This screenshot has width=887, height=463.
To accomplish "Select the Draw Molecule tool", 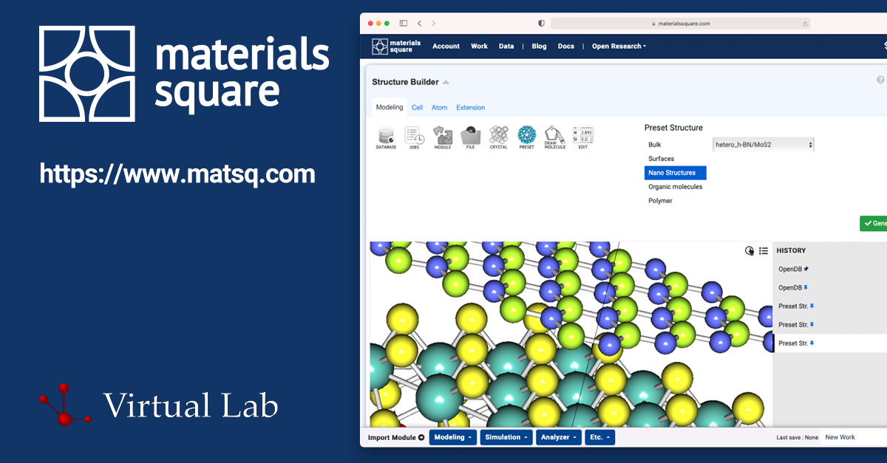I will [553, 137].
